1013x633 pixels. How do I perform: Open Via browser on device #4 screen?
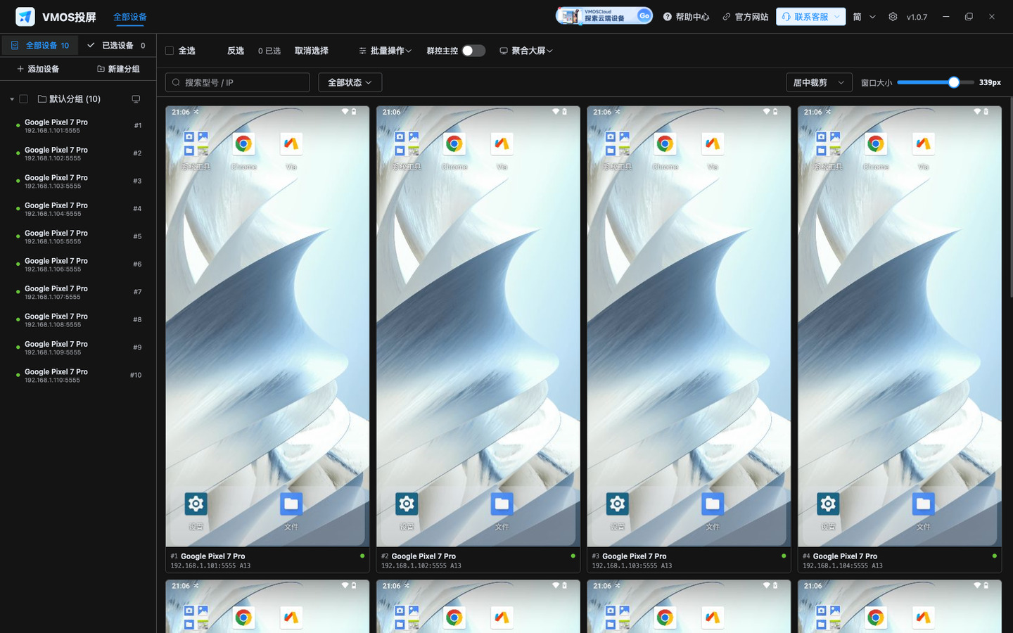click(923, 144)
